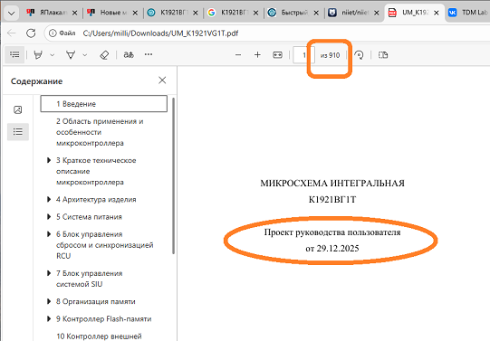Screen dimensions: 490x341
Task: Show page thumbnails in the sidebar
Action: coord(18,109)
